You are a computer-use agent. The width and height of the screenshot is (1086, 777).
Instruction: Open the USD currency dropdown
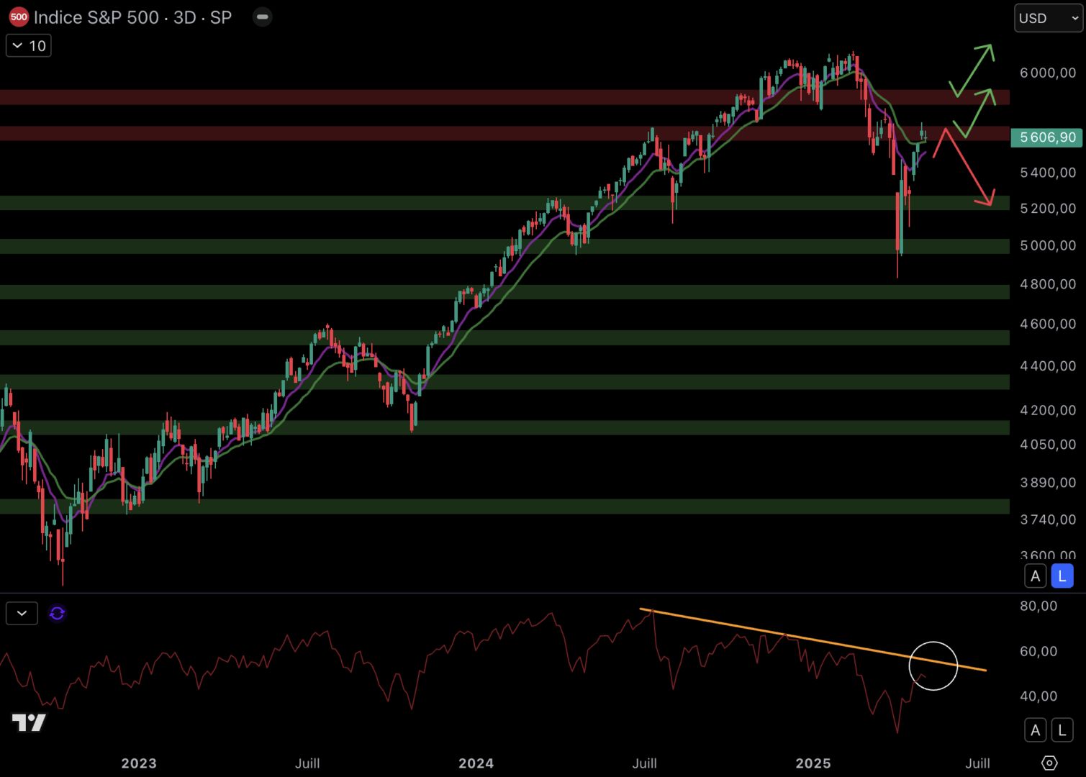pos(1048,18)
